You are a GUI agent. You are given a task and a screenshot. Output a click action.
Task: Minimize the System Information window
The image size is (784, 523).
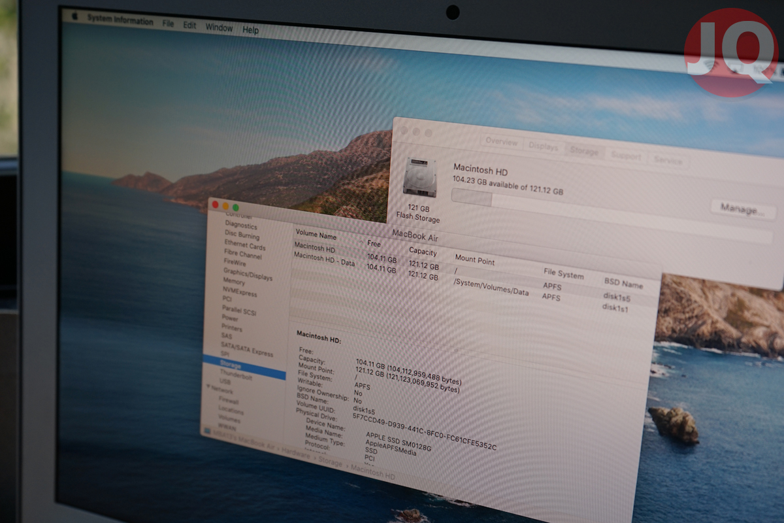[x=225, y=206]
